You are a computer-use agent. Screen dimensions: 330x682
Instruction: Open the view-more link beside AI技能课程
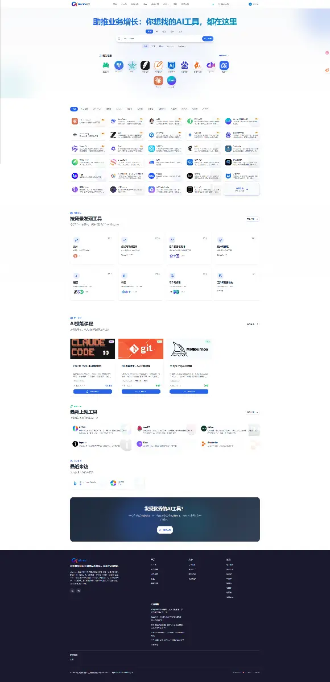click(253, 324)
